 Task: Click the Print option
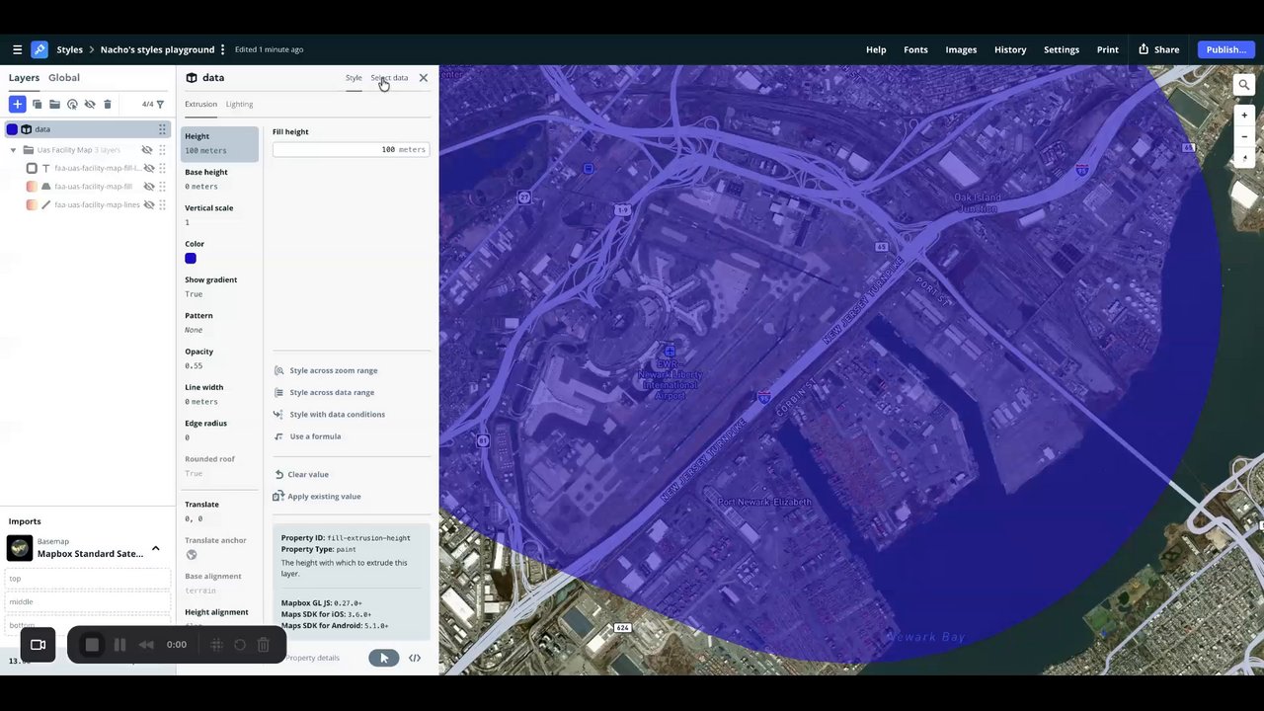pos(1108,49)
